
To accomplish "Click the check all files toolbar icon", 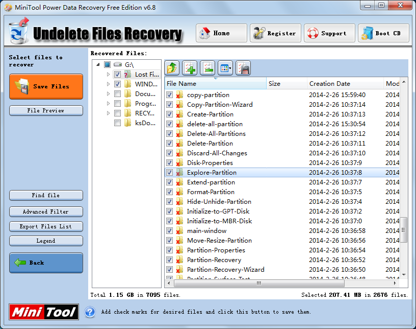I will click(190, 68).
